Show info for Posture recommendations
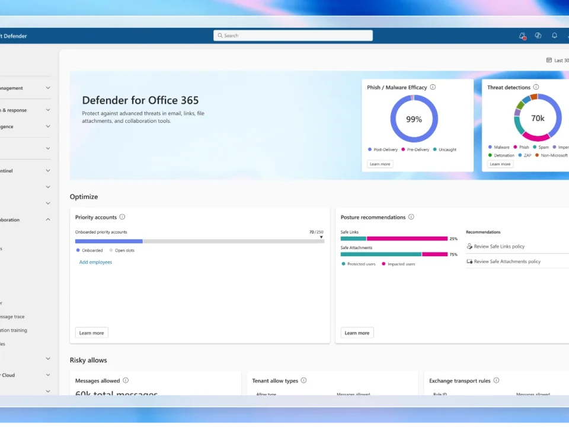Viewport: 569px width, 427px height. [411, 217]
